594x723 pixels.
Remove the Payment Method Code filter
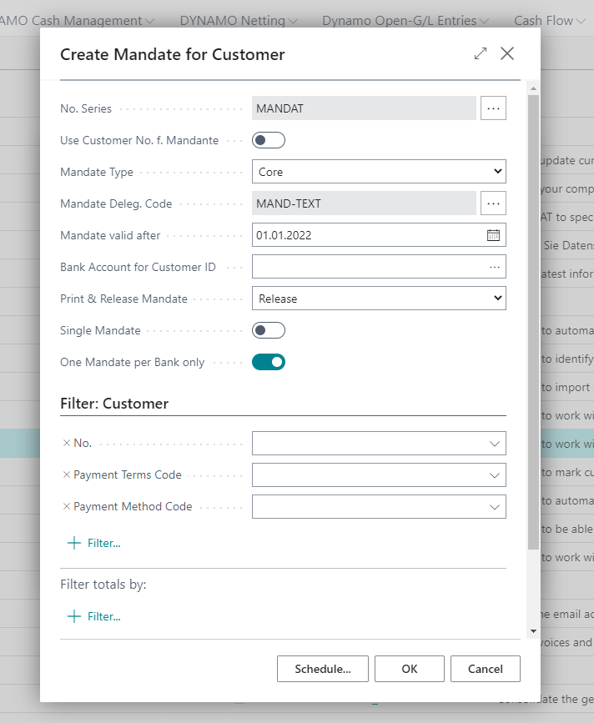point(67,506)
